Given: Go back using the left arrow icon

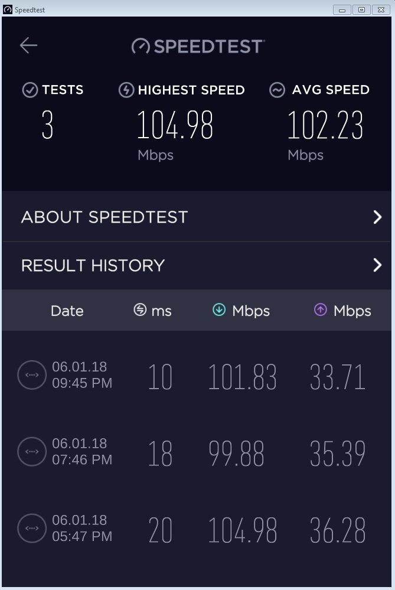Looking at the screenshot, I should tap(28, 45).
